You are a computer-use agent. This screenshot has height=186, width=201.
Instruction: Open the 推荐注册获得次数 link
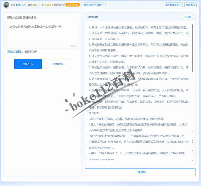pos(94,5)
